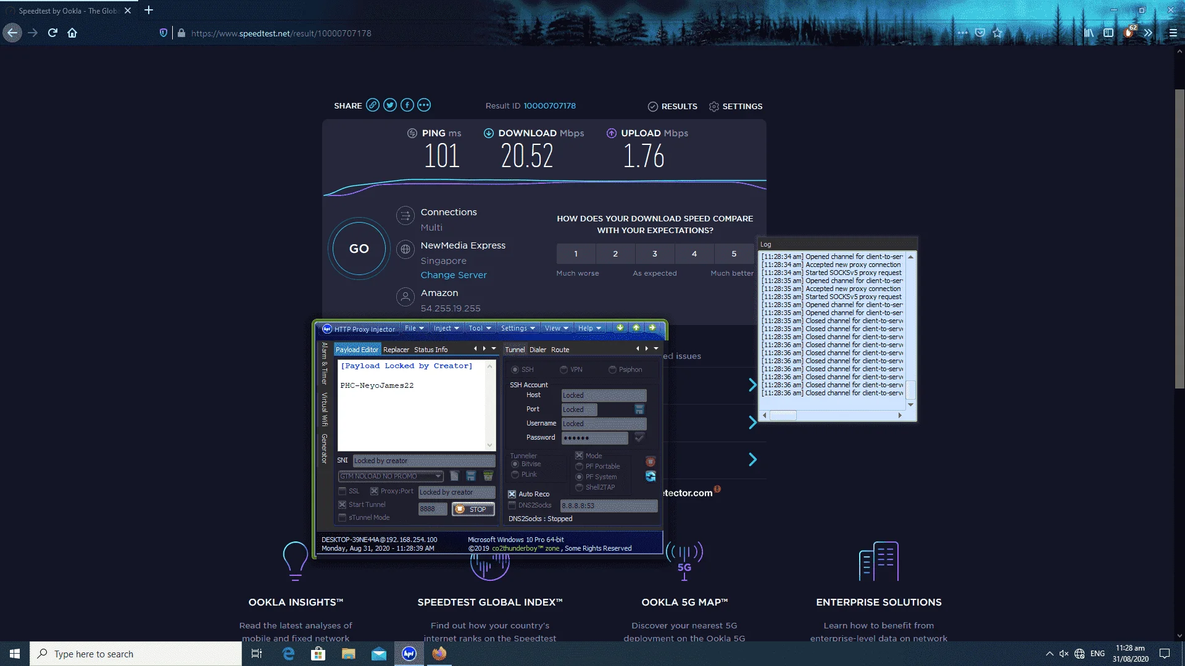Open Mail app from taskbar

(x=379, y=654)
